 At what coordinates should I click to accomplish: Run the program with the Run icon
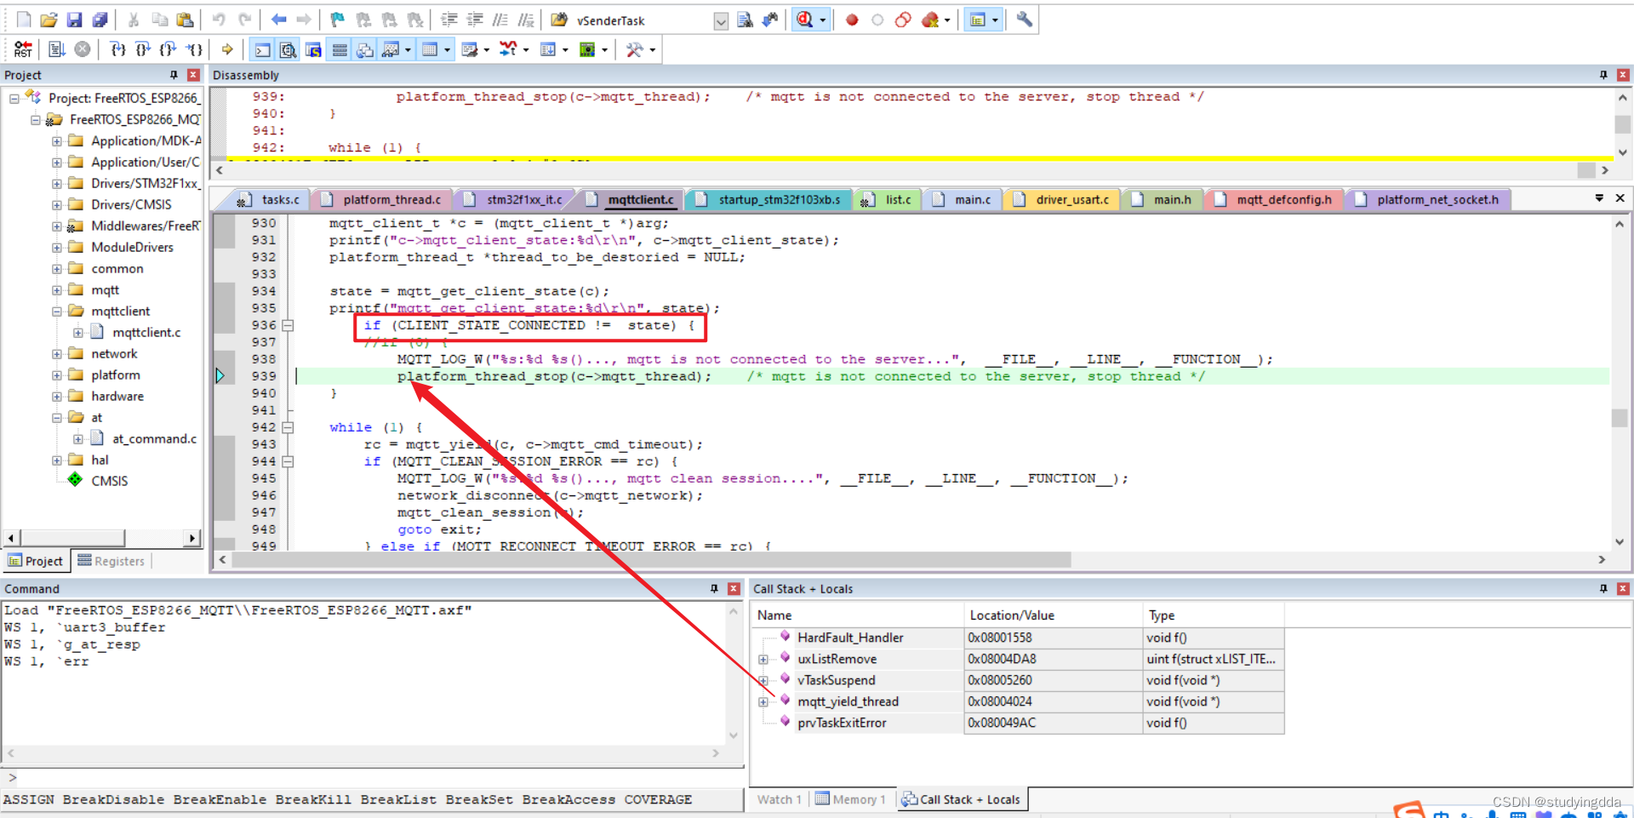57,49
